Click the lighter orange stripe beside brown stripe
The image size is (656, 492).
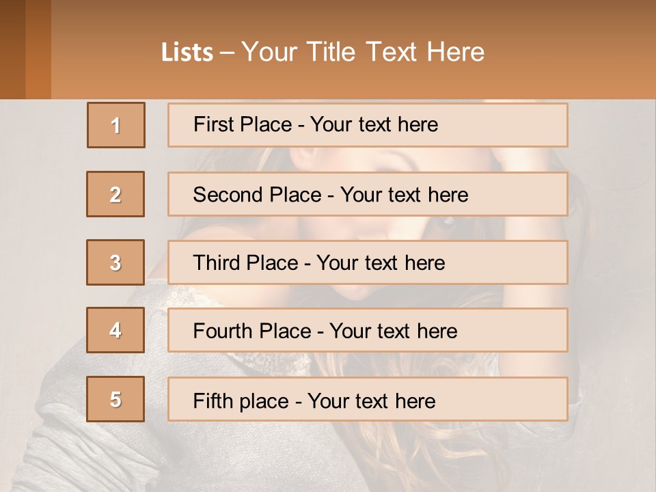coord(38,49)
